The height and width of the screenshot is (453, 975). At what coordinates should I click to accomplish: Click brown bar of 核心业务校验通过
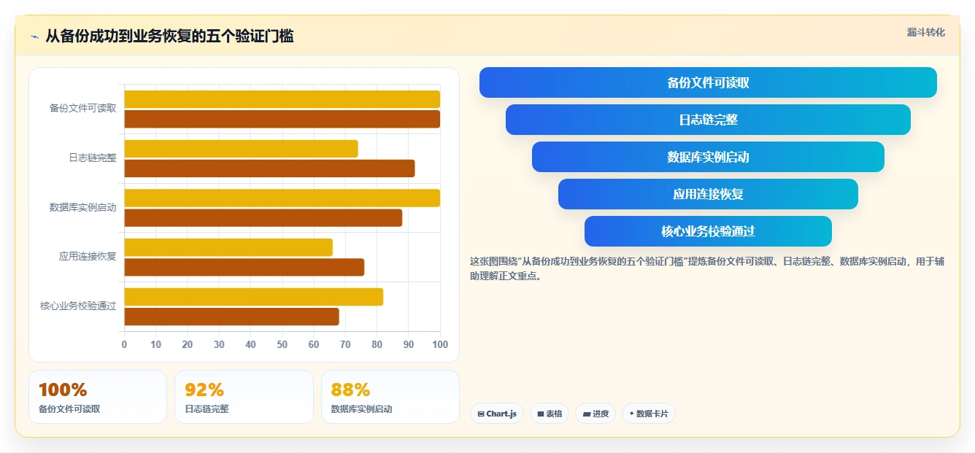click(231, 317)
